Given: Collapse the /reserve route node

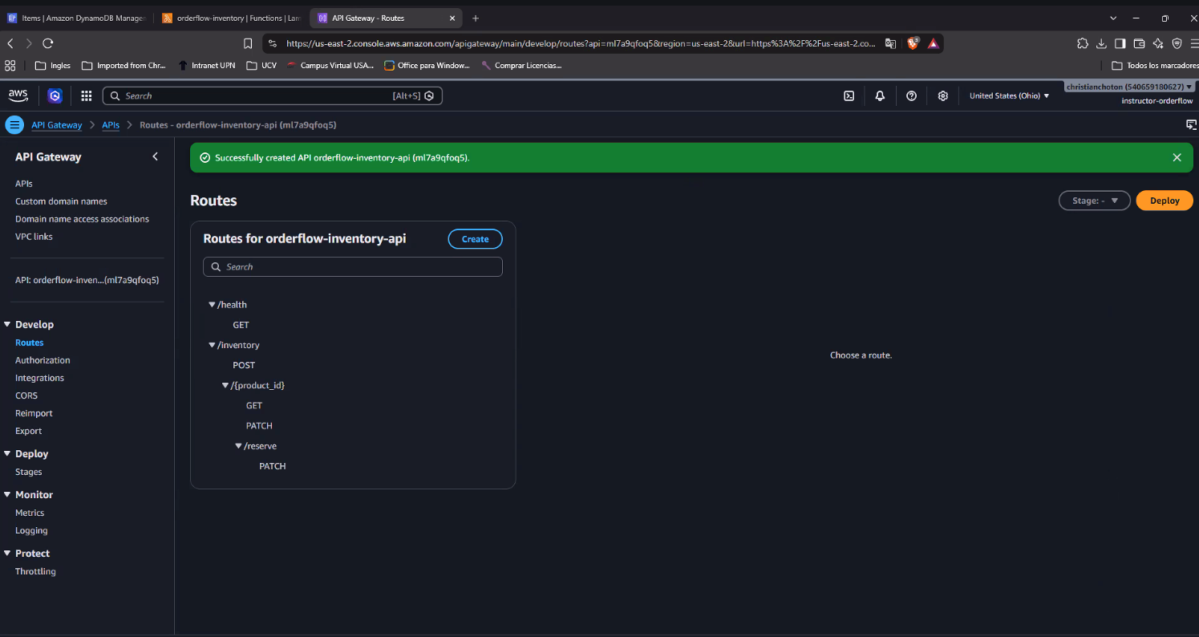Looking at the screenshot, I should click(239, 446).
